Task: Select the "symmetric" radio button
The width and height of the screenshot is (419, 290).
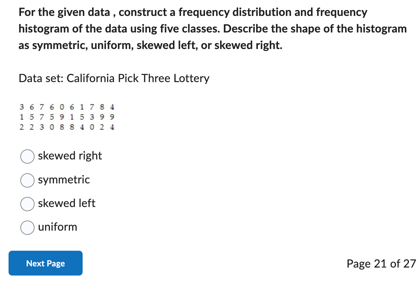Action: click(x=27, y=180)
